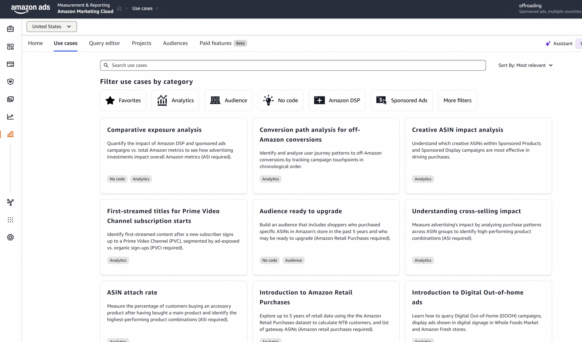Image resolution: width=582 pixels, height=342 pixels.
Task: Open Audience ready to upgrade card
Action: click(326, 237)
